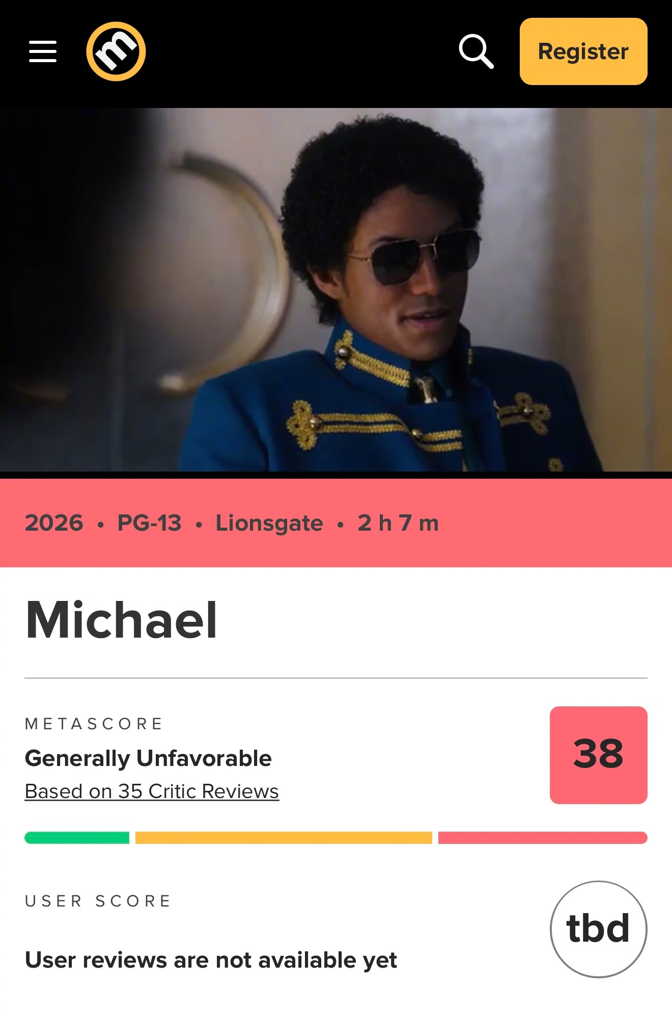Click the tbd user score circle
Screen dimensions: 672x1015
[x=599, y=929]
